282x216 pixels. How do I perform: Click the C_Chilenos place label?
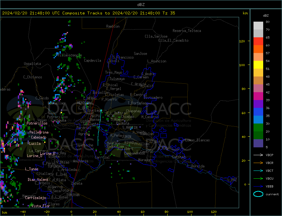[33, 77]
